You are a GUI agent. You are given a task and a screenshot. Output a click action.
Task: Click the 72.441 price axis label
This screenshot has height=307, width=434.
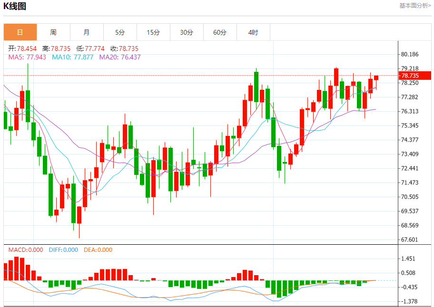(410, 168)
